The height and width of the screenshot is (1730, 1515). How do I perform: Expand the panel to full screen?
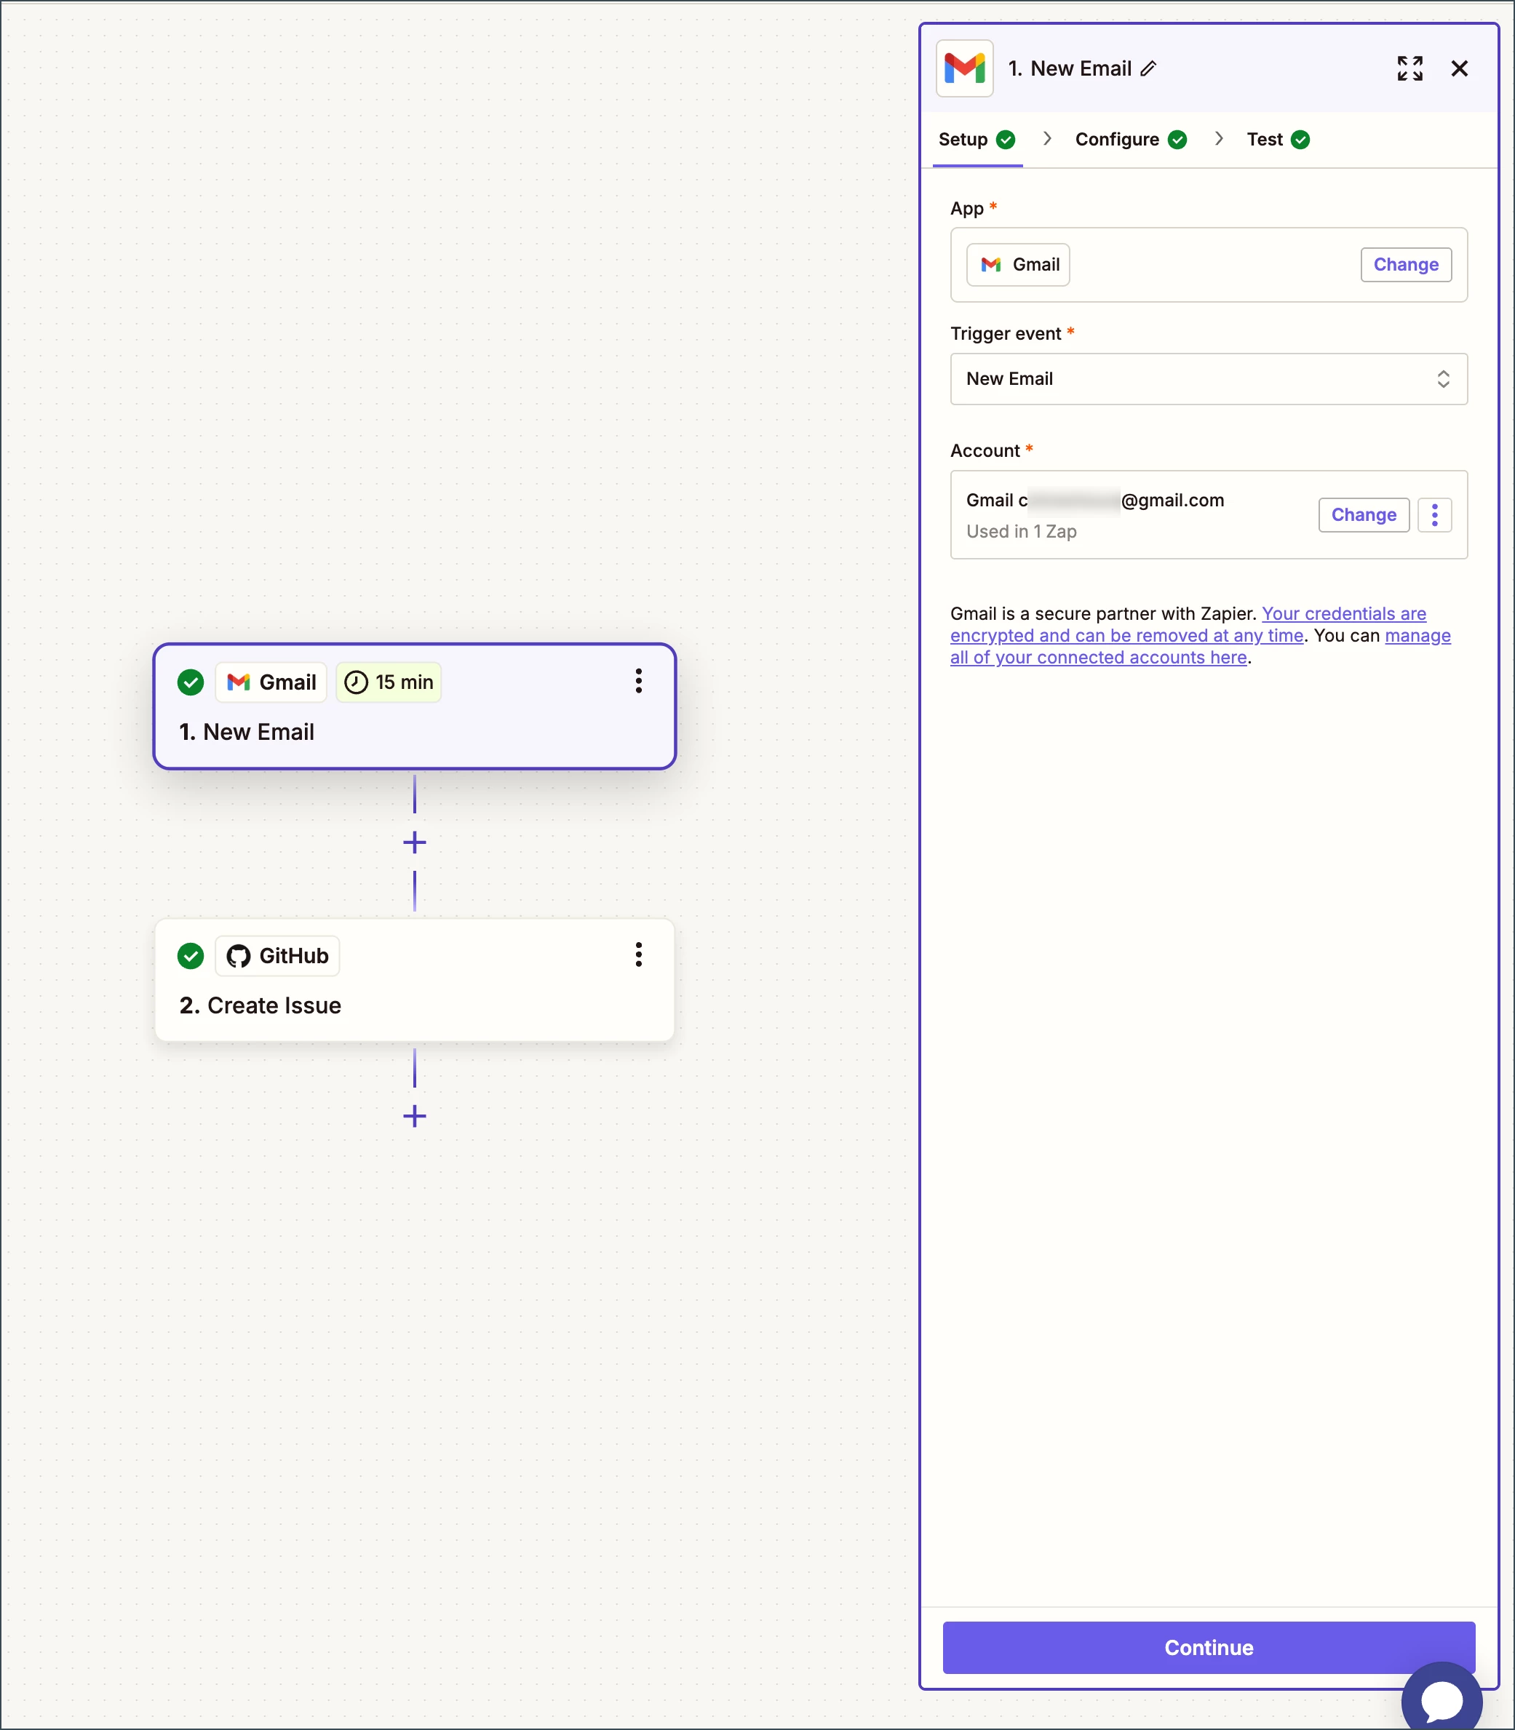click(x=1409, y=68)
